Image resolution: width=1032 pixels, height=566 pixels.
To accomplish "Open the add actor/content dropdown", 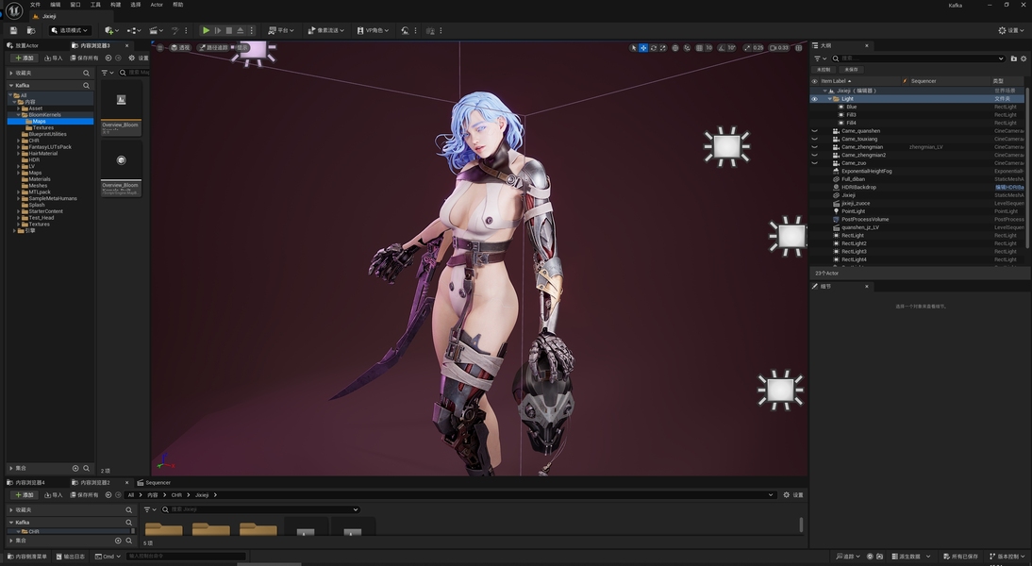I will pyautogui.click(x=111, y=30).
